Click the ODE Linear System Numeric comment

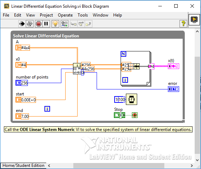(98, 130)
